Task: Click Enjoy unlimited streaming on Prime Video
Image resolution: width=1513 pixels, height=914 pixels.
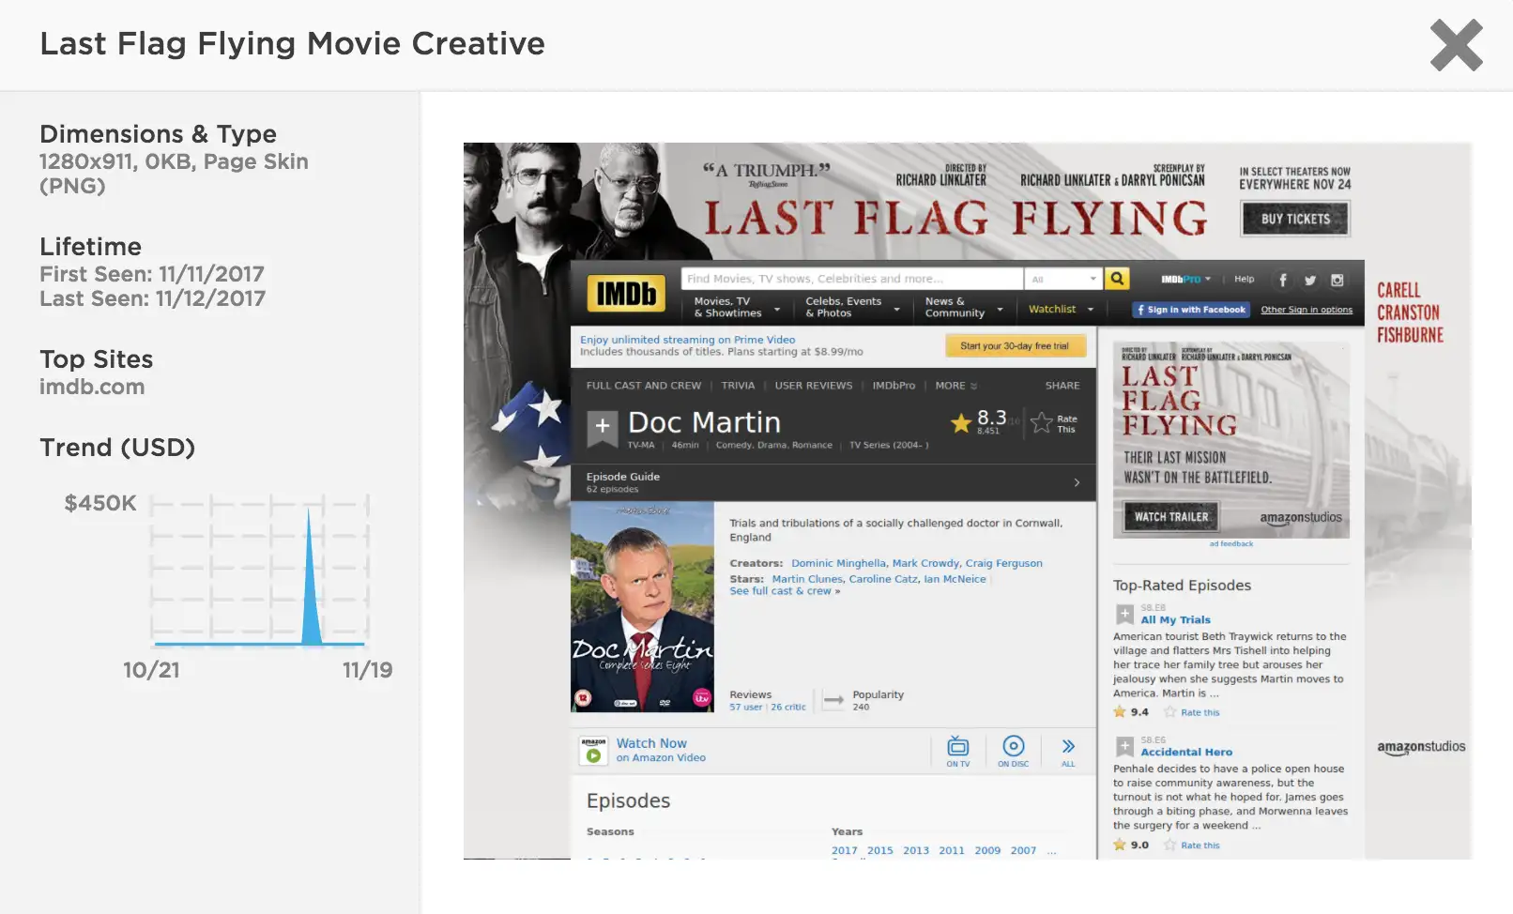Action: pyautogui.click(x=687, y=340)
